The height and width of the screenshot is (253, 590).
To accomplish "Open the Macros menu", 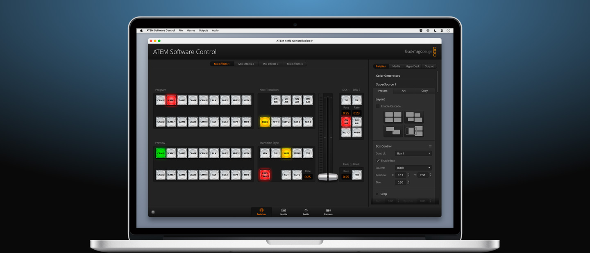I will coord(191,30).
